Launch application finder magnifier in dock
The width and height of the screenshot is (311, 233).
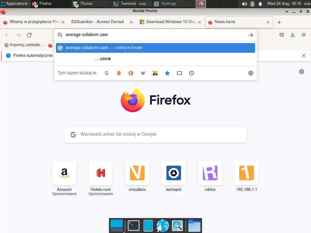pos(177,226)
